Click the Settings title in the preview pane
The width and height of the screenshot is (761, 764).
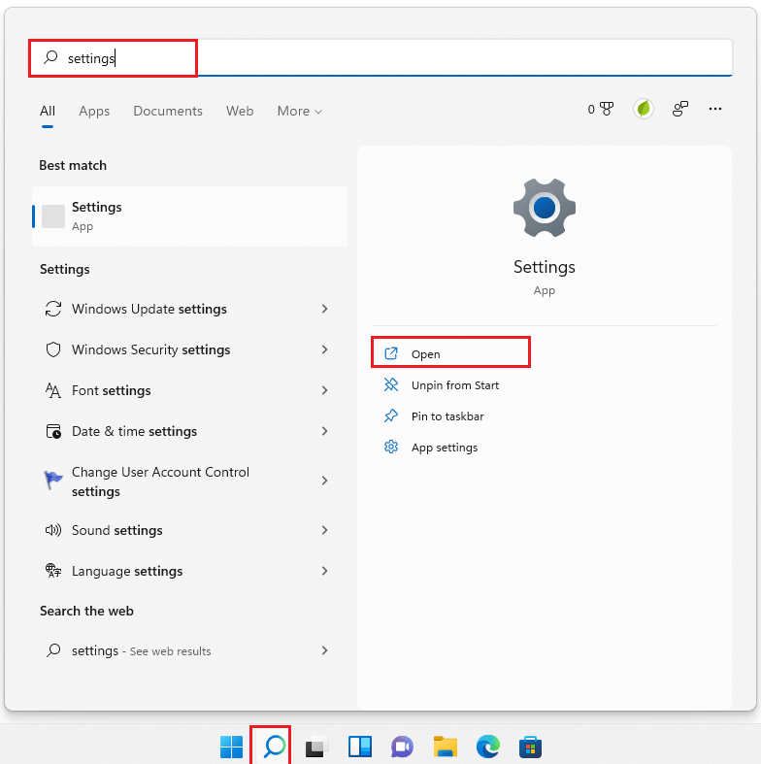pos(545,267)
